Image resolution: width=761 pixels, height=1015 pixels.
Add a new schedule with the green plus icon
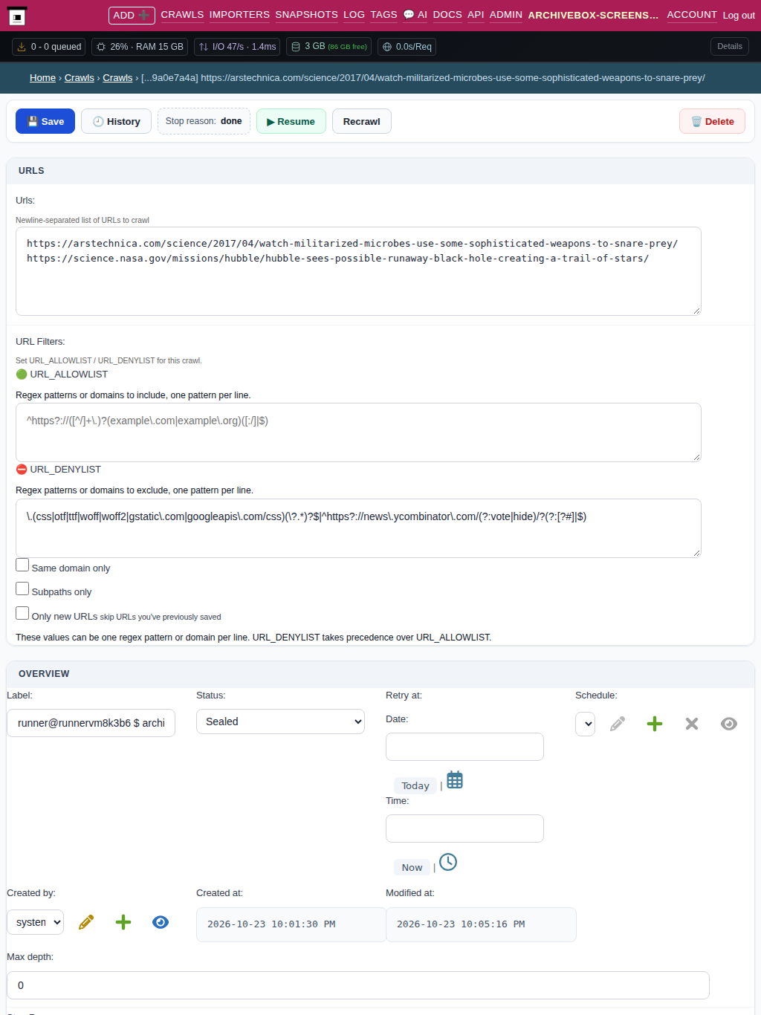pyautogui.click(x=655, y=724)
